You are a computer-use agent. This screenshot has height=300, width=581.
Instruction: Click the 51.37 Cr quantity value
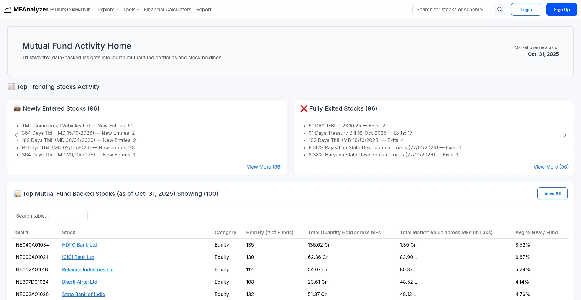317,294
